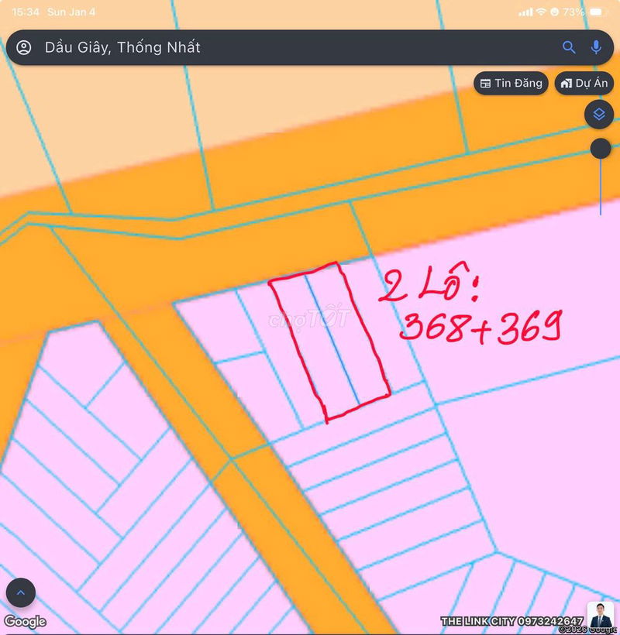
Task: Click the slider track below the knob
Action: point(601,190)
